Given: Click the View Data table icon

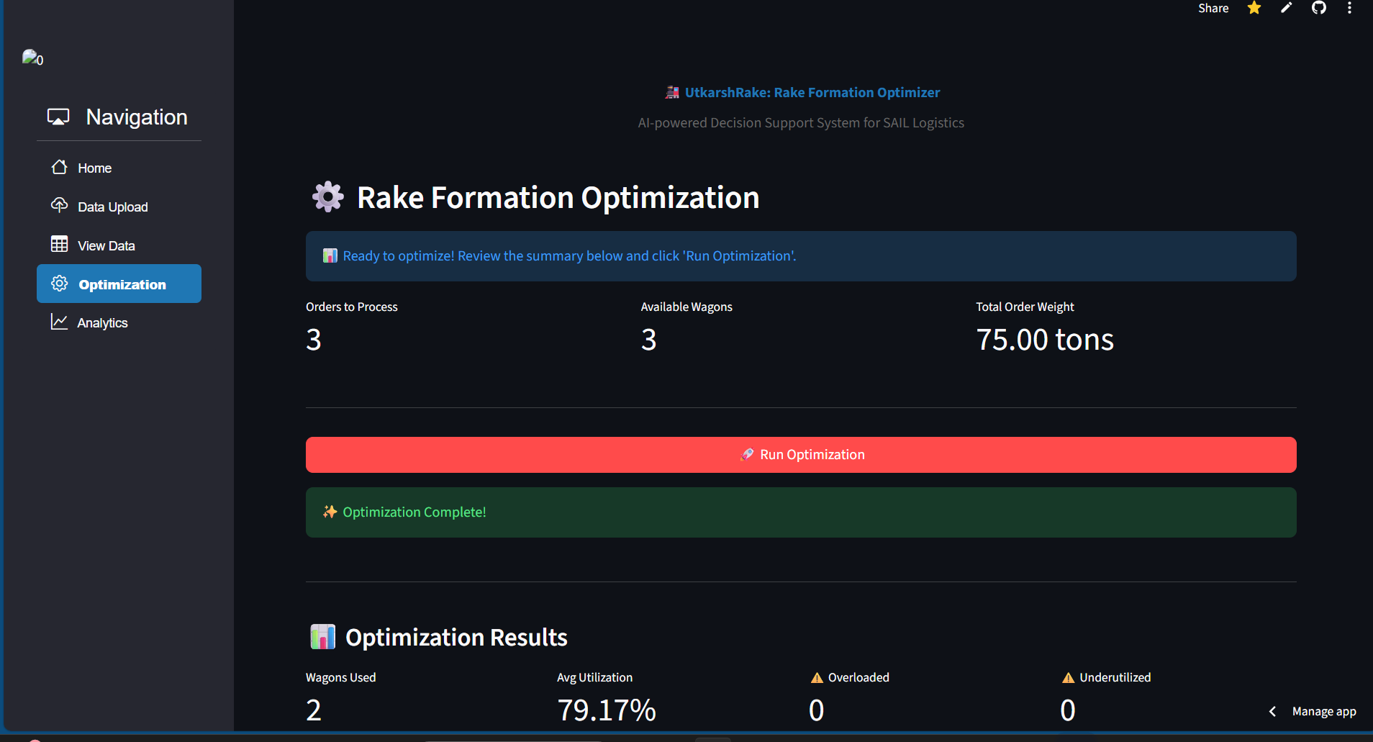Looking at the screenshot, I should point(60,245).
